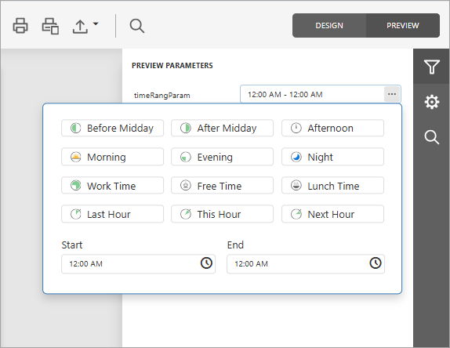450x348 pixels.
Task: Select the Night preset
Action: [x=332, y=157]
